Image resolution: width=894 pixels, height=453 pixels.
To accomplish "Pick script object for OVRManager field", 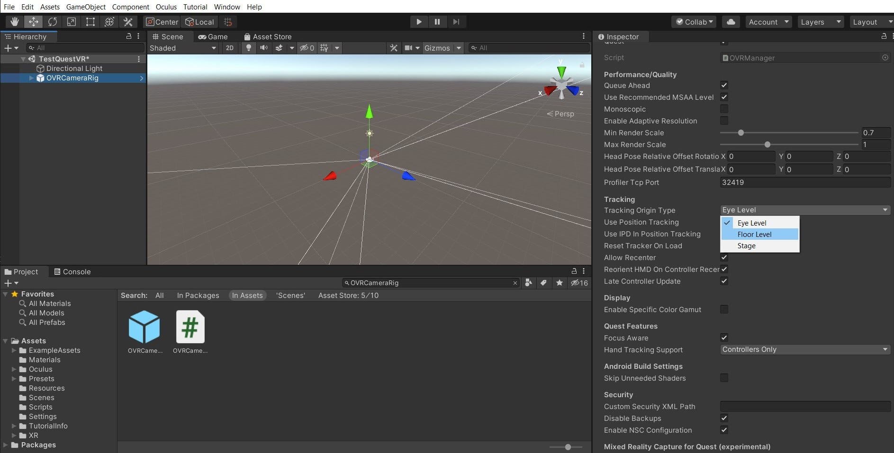I will click(885, 58).
